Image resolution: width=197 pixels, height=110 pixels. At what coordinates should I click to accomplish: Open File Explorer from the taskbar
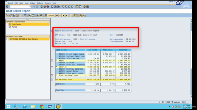[x=33, y=107]
